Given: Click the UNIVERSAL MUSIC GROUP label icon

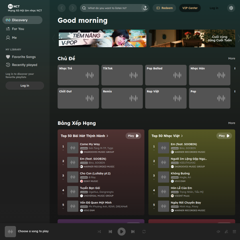Looking at the screenshot, I should (82, 196).
